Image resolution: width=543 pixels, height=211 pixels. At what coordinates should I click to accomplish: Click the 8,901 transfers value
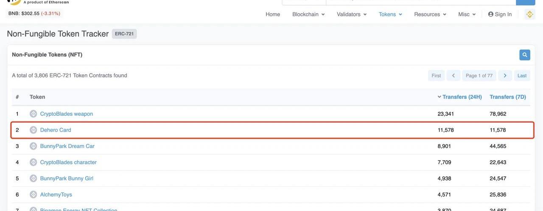[x=444, y=146]
